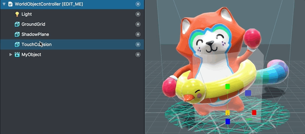Click the WorldObjectController script icon
305x134 pixels.
click(x=10, y=4)
